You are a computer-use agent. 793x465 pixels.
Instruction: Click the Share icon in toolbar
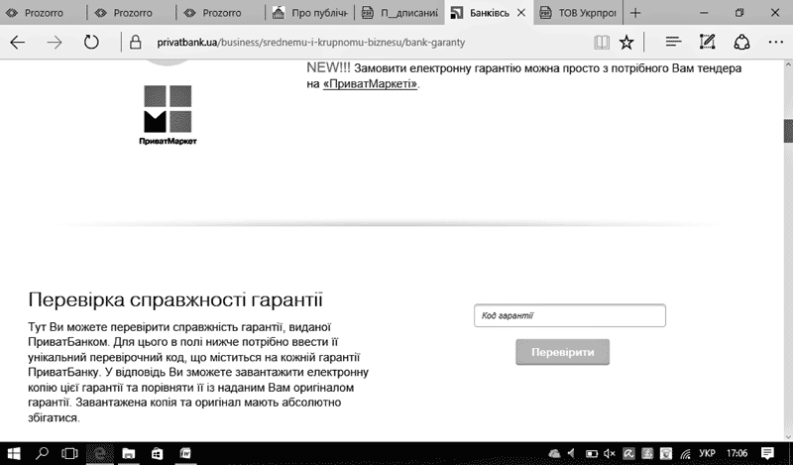pos(741,43)
